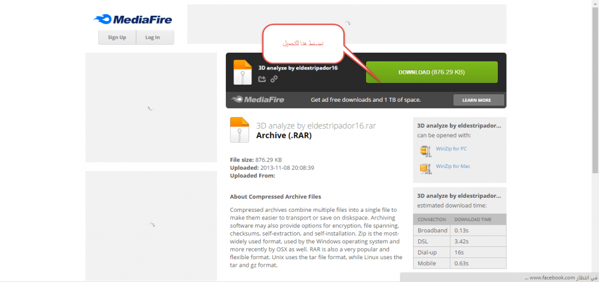This screenshot has width=599, height=282.
Task: Click the DSL download time '3.42s'
Action: point(462,242)
